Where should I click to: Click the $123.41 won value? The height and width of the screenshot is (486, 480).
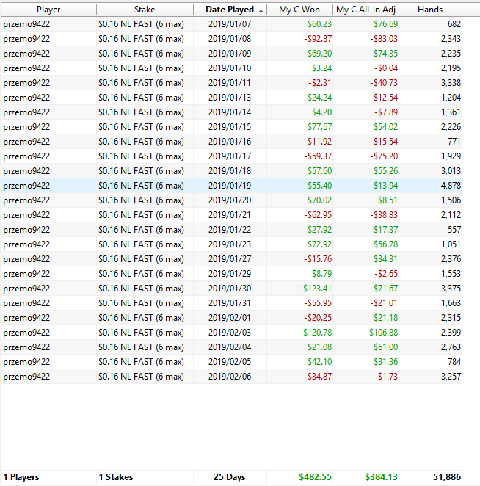tap(317, 289)
